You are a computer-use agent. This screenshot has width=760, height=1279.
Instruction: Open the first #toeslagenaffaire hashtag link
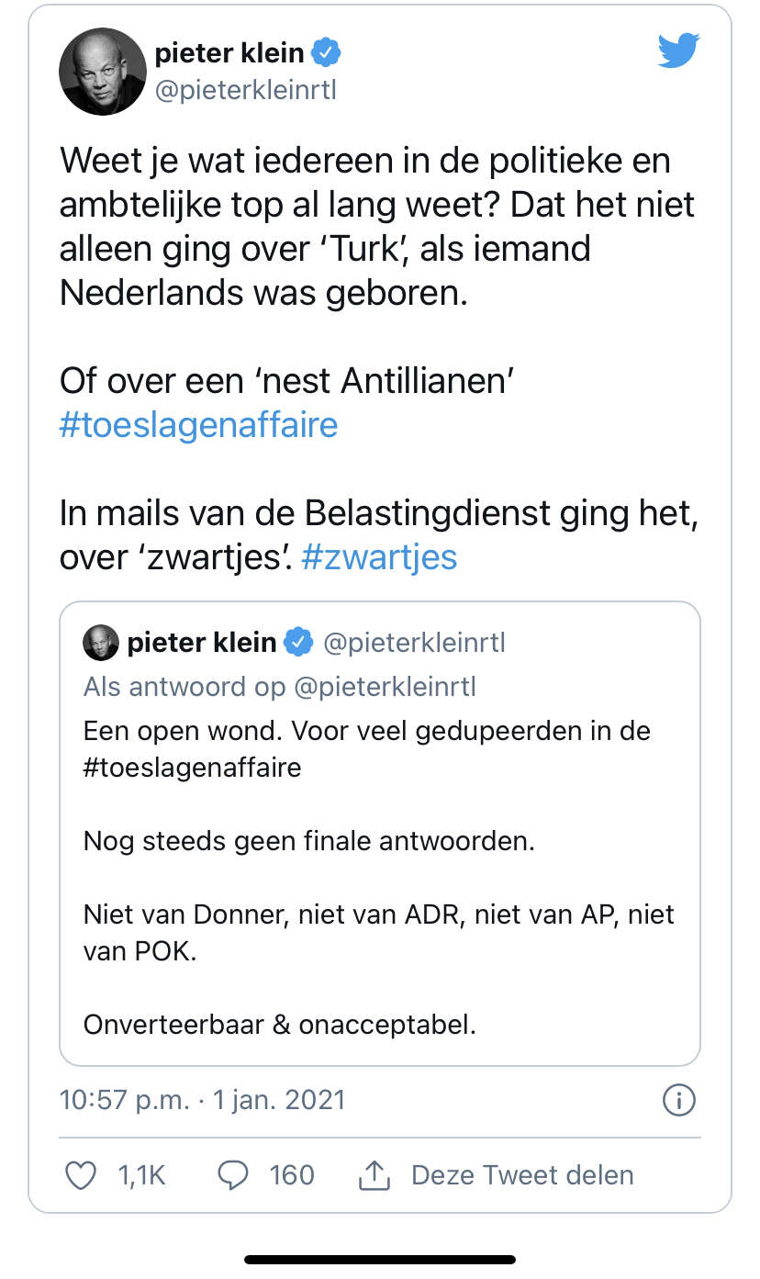pos(198,425)
